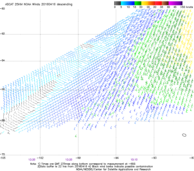Click the yellow 20-25 knots color segment
194x171 pixels.
coord(145,3)
